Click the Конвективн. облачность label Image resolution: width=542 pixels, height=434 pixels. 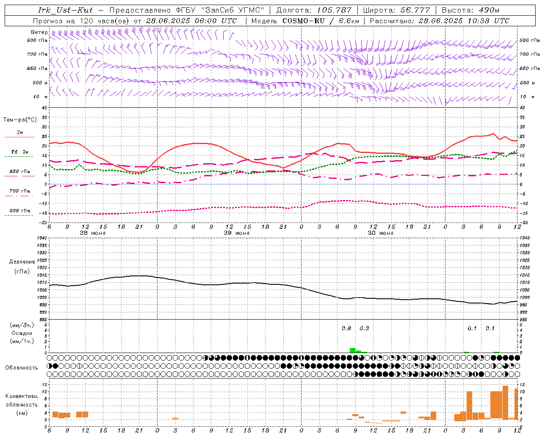click(x=22, y=401)
